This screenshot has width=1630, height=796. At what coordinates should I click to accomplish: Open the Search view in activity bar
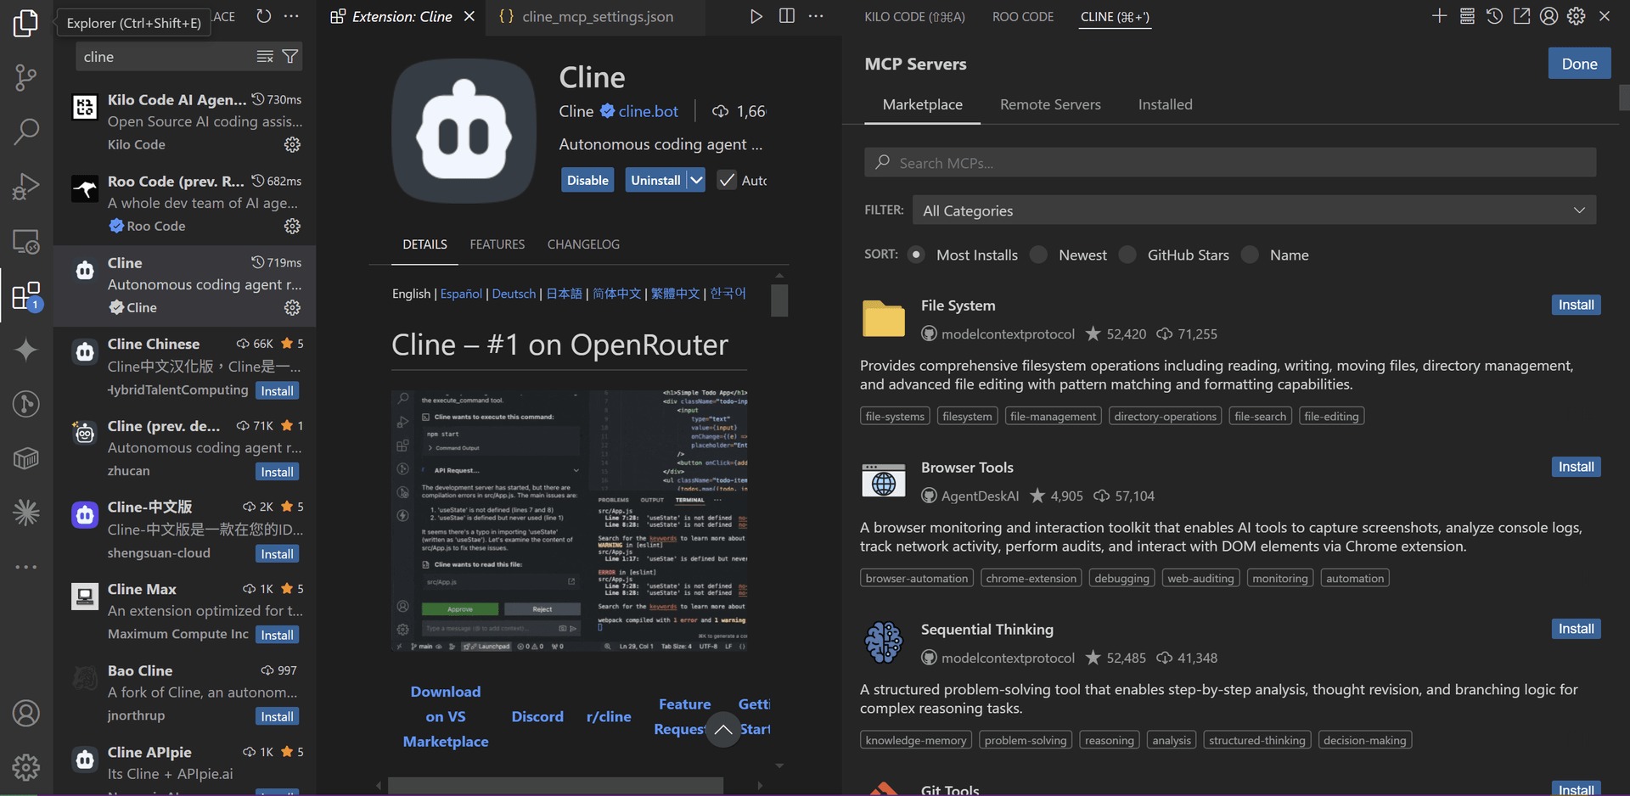[26, 132]
